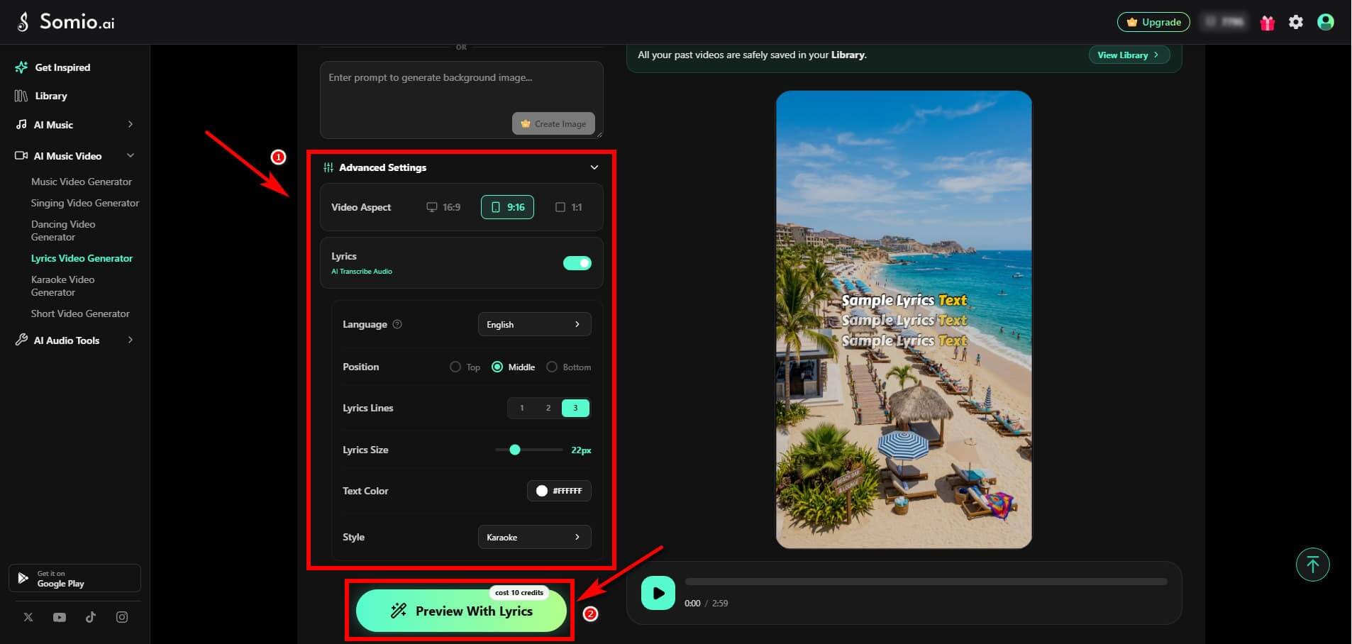1352x644 pixels.
Task: Expand the AI Audio Tools menu
Action: [131, 340]
